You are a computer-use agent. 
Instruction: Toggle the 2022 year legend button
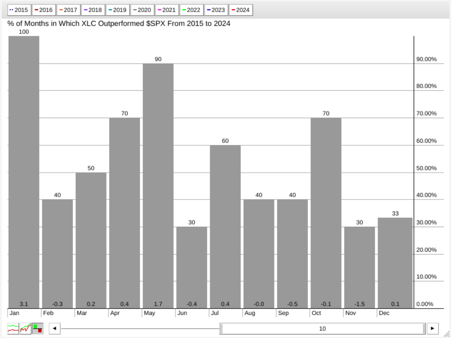click(x=192, y=10)
